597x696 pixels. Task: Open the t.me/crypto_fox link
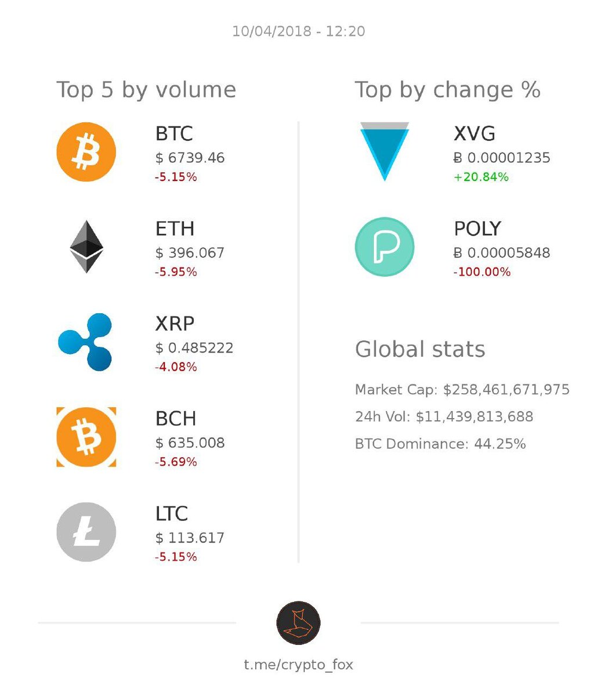(x=298, y=665)
